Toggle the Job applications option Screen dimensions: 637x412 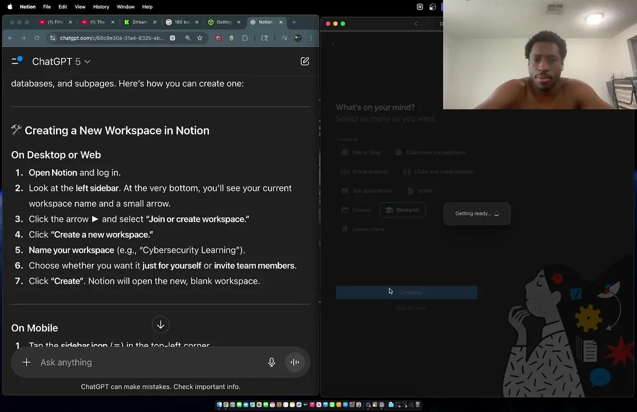click(x=367, y=191)
